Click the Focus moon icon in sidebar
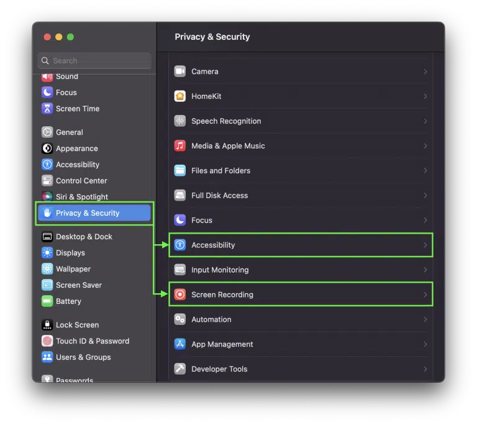 (47, 92)
